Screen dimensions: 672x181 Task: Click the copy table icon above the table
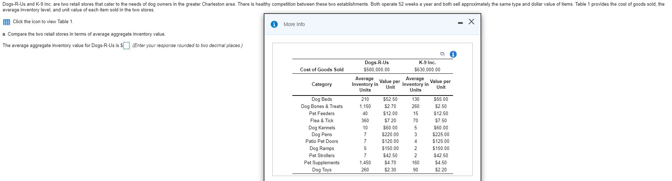pos(443,55)
